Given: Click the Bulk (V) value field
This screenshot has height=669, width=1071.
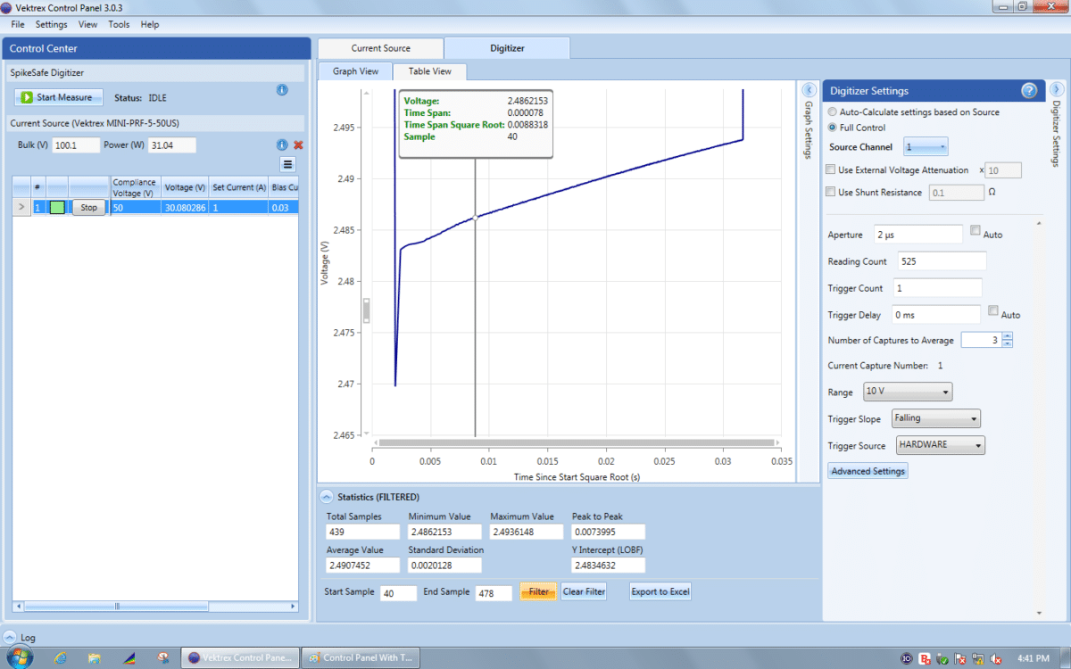Looking at the screenshot, I should 76,145.
